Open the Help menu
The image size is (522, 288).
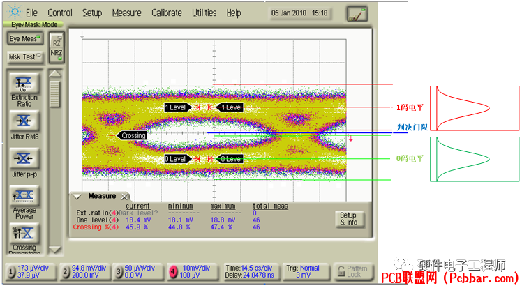234,13
